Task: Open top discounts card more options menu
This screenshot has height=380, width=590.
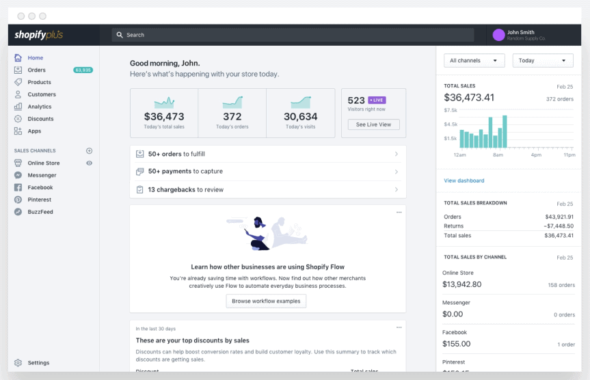Action: pyautogui.click(x=399, y=327)
